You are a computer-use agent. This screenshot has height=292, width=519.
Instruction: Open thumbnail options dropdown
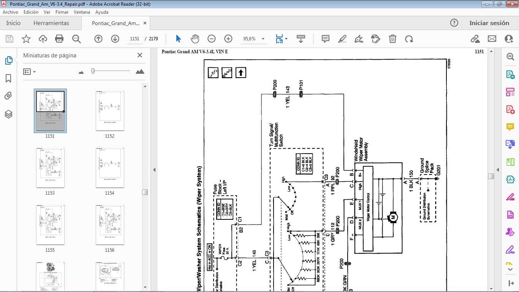click(x=30, y=71)
